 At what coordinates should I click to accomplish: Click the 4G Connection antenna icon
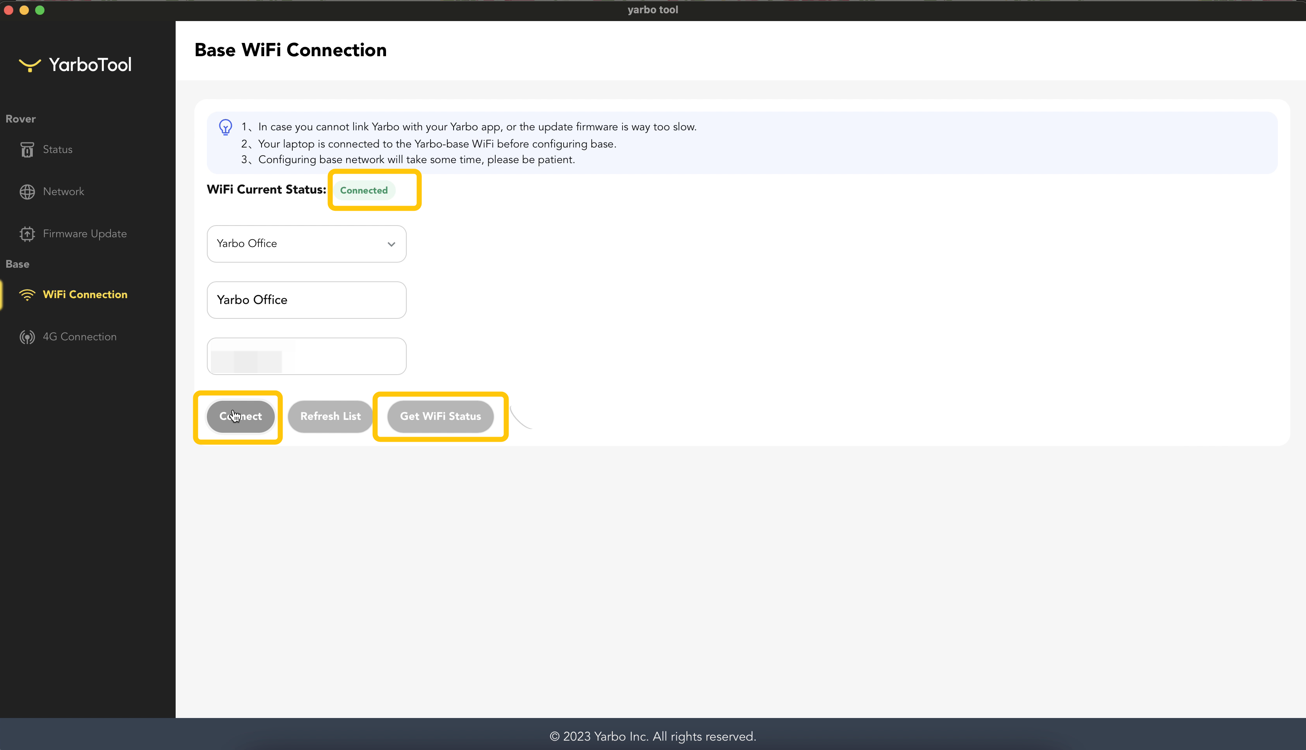point(27,337)
